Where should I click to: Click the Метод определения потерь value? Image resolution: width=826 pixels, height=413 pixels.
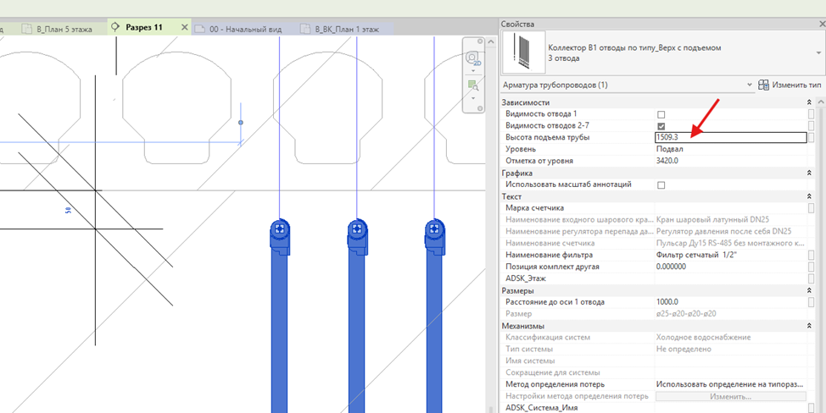731,384
